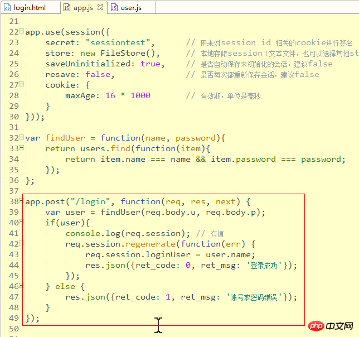Image resolution: width=359 pixels, height=337 pixels.
Task: Click the "/login" route string
Action: click(x=90, y=201)
